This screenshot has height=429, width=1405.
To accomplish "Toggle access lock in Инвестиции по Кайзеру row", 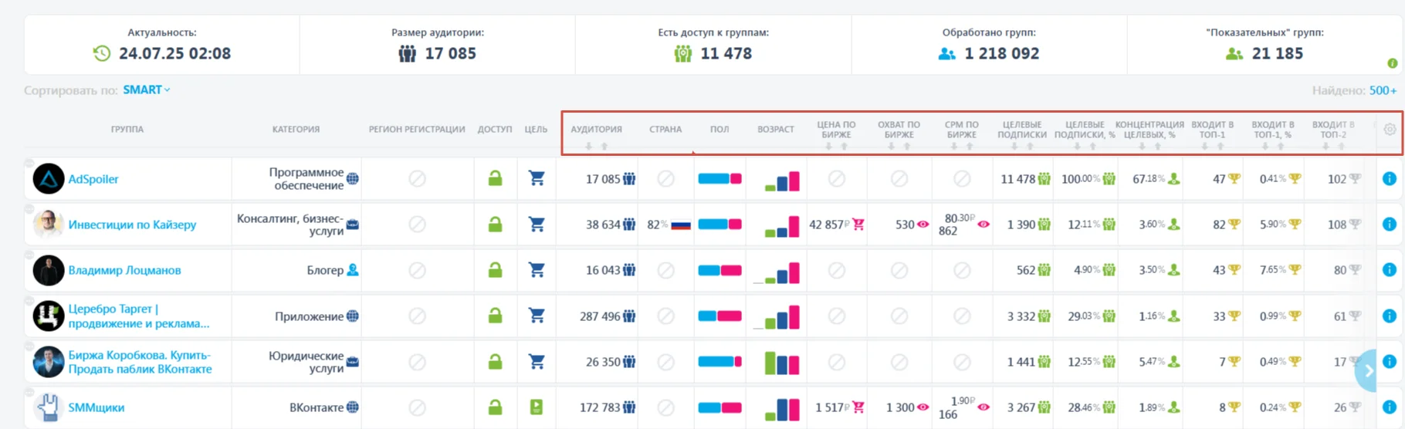I will pos(495,225).
